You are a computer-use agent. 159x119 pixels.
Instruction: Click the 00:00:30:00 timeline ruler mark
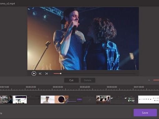58,87
